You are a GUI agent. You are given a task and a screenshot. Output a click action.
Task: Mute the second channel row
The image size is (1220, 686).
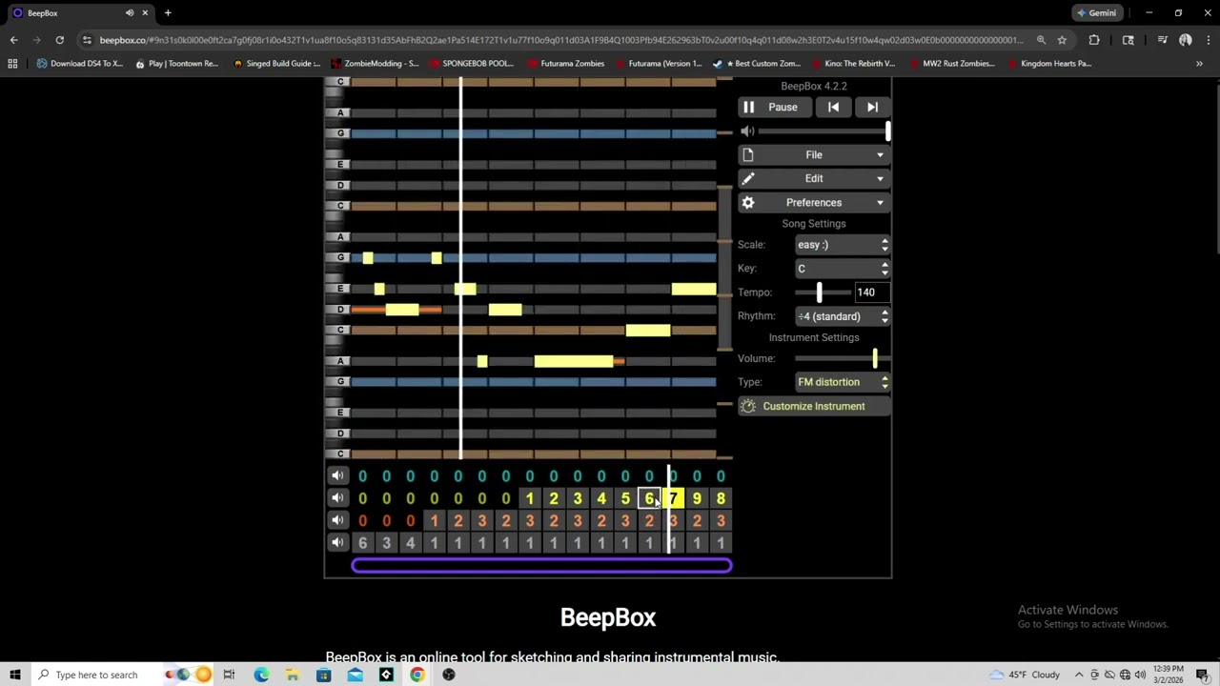click(x=337, y=498)
